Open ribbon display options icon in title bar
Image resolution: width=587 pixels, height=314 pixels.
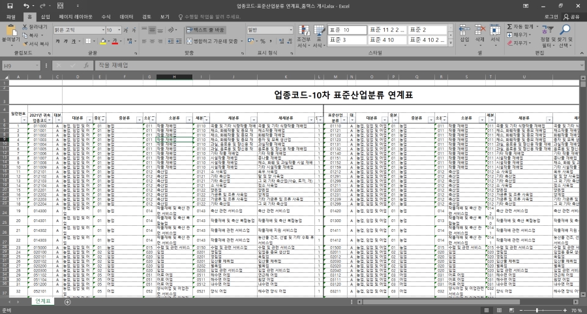pos(526,6)
